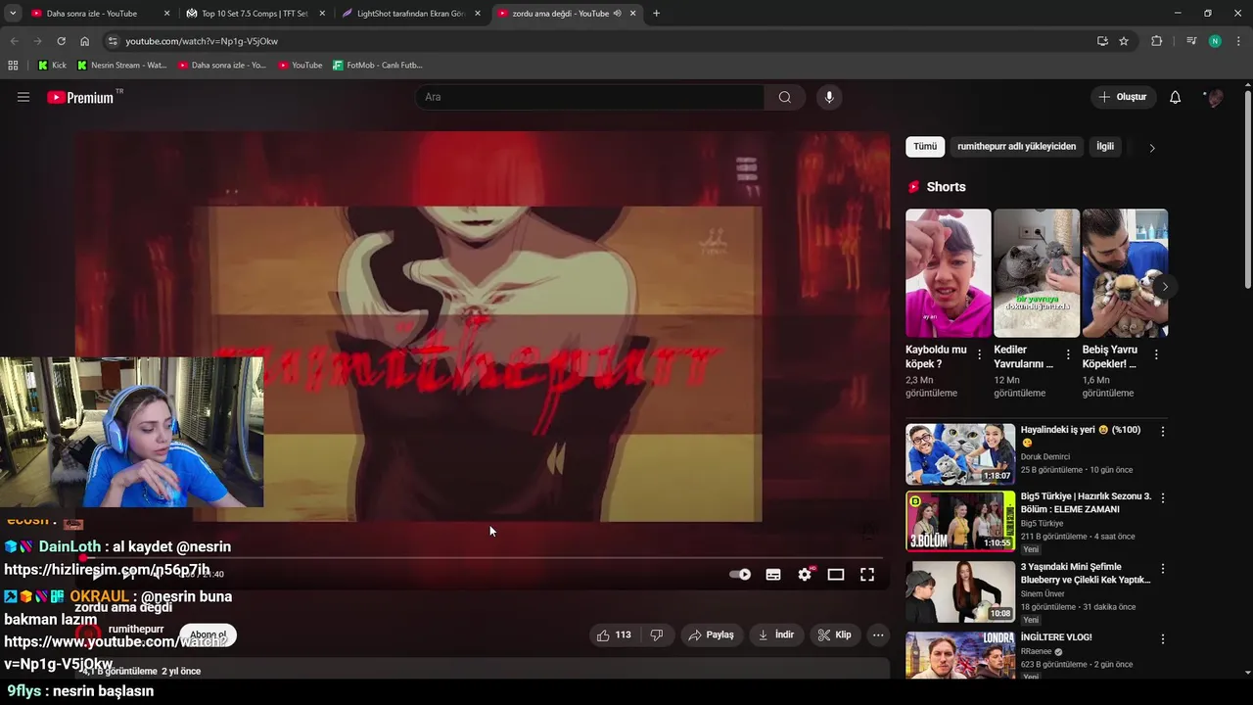The image size is (1253, 705).
Task: Open options for Kayboldu mu köpek short
Action: click(x=980, y=355)
